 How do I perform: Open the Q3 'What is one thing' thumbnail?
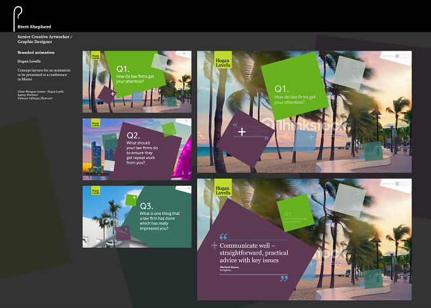[137, 217]
